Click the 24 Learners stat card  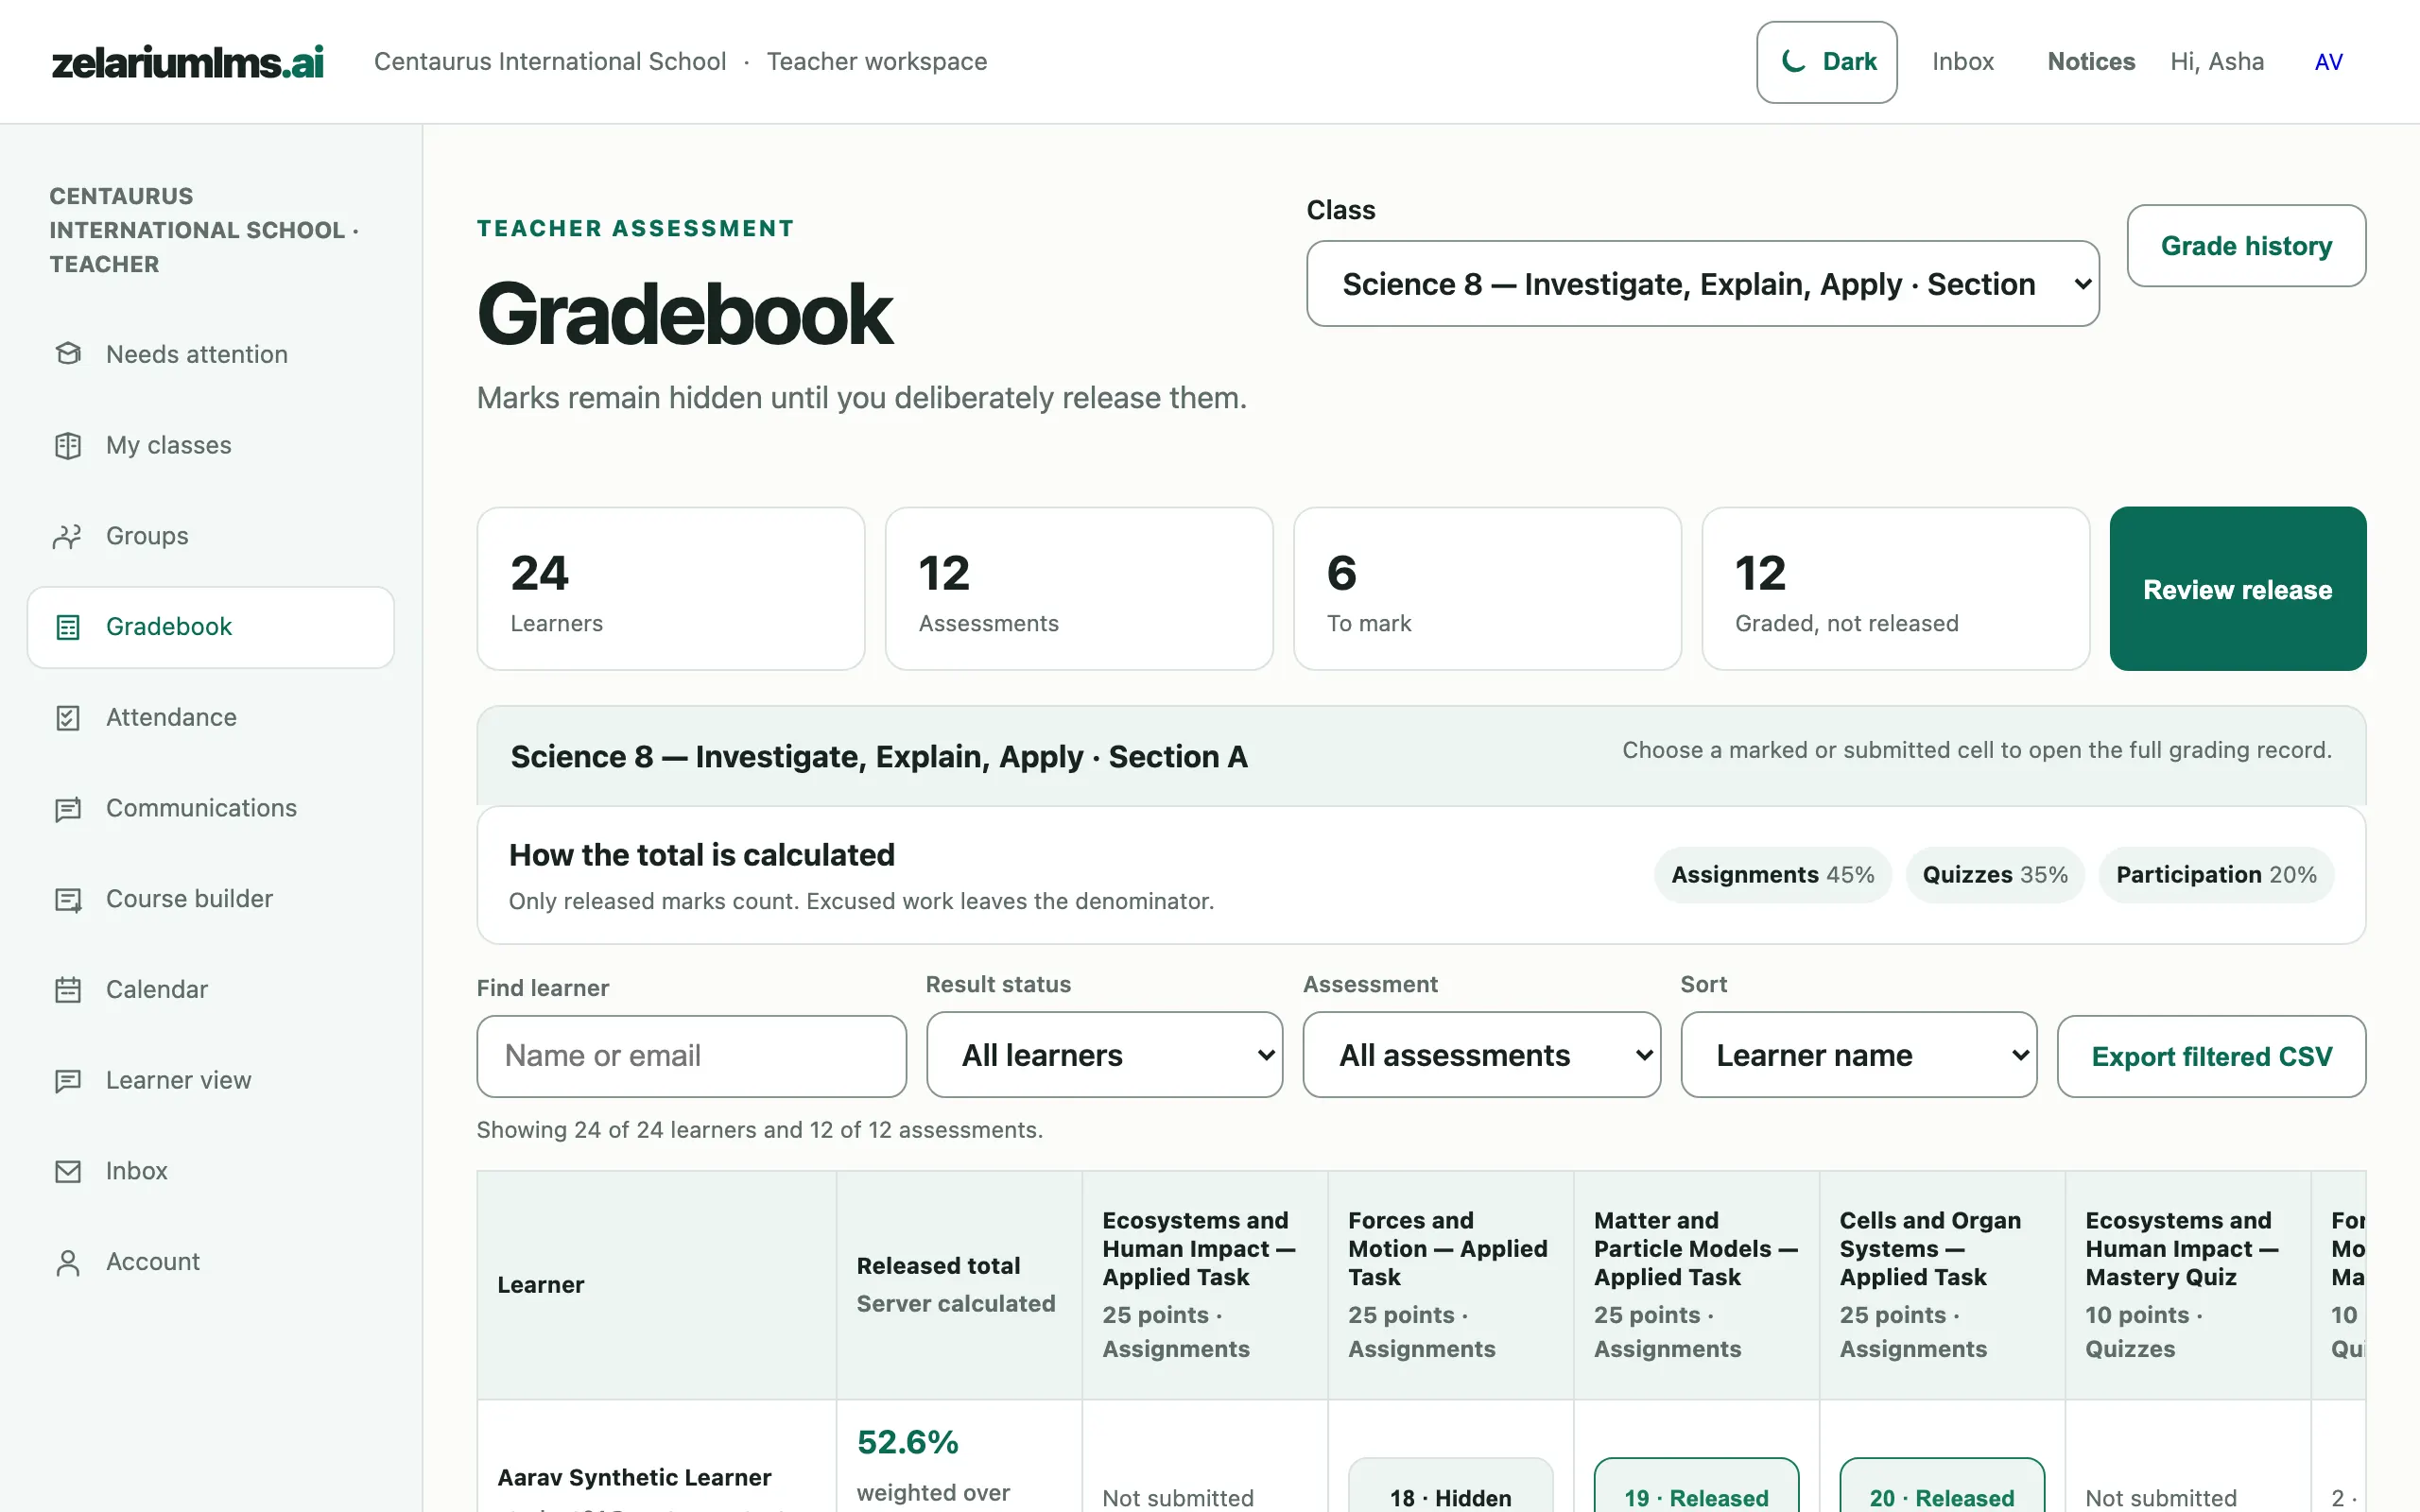[x=671, y=589]
